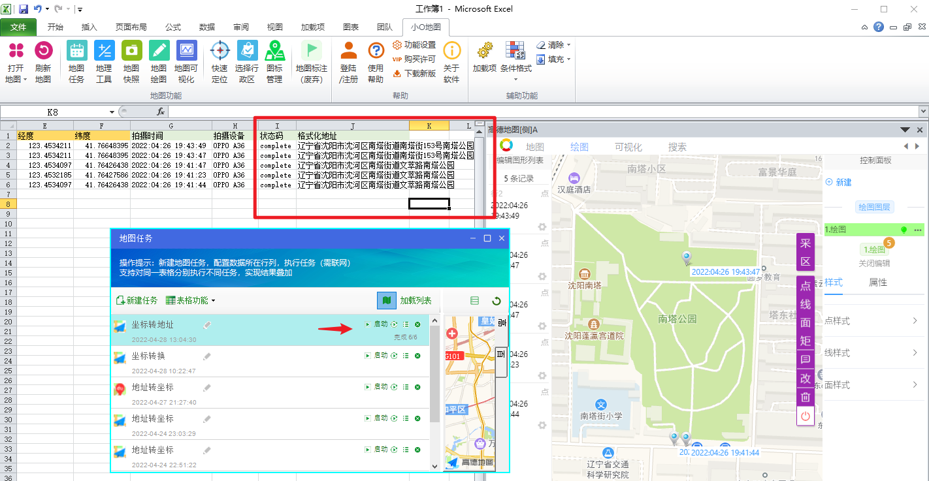Click 下载新版 download item
Image resolution: width=929 pixels, height=481 pixels.
click(414, 73)
